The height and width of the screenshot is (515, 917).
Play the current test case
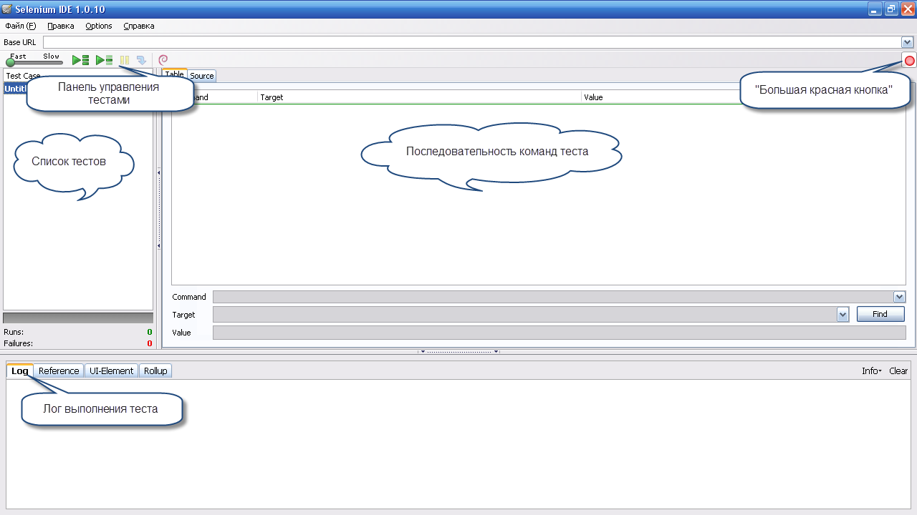(105, 61)
